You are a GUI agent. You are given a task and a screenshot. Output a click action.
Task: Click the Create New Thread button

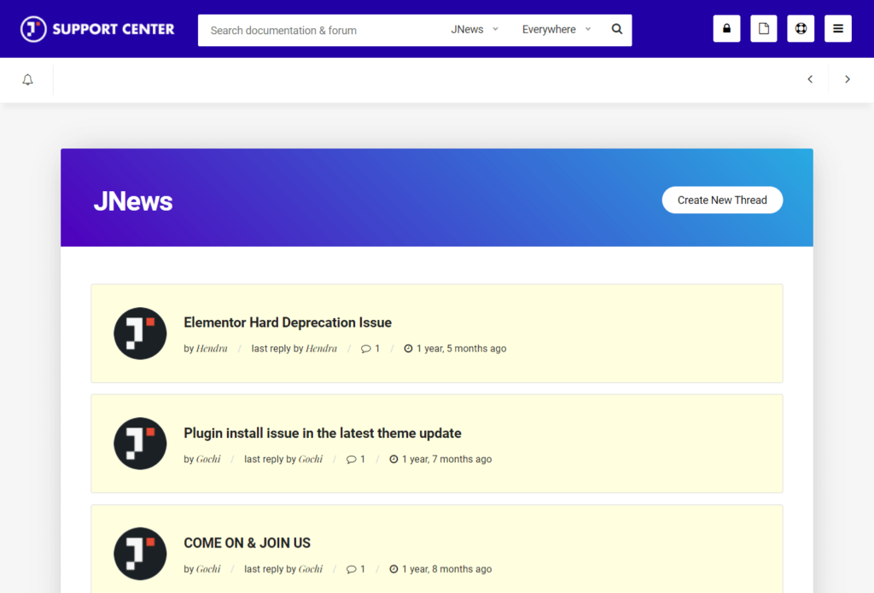(x=722, y=200)
